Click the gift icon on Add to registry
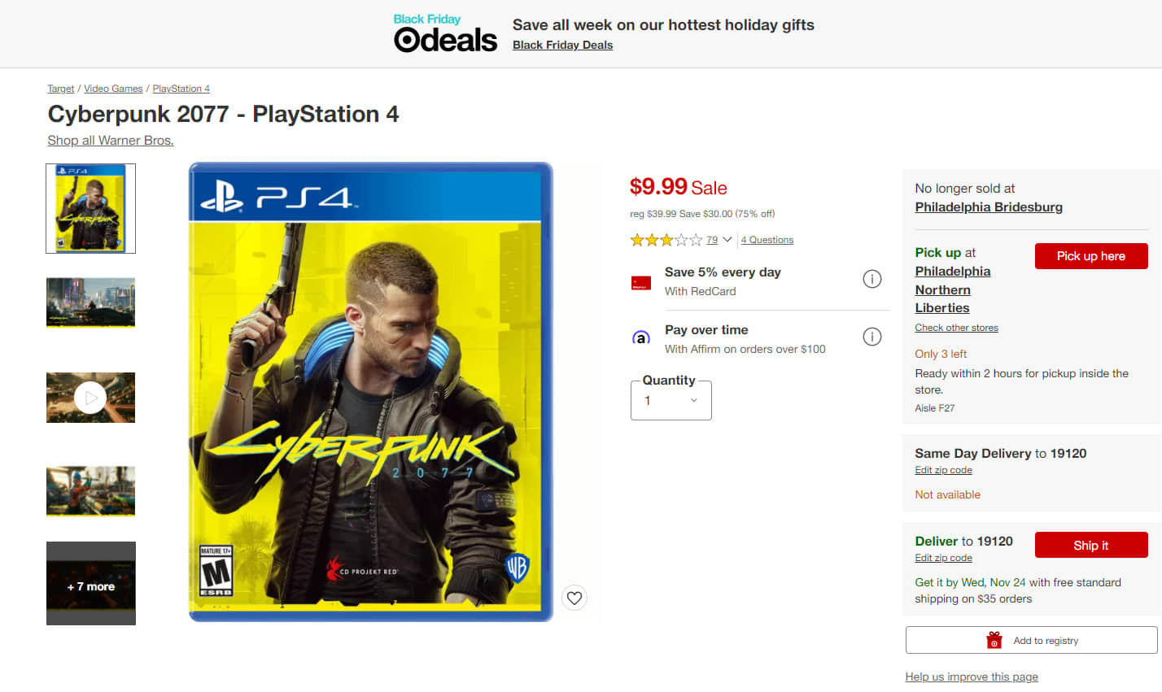1162x692 pixels. (994, 641)
